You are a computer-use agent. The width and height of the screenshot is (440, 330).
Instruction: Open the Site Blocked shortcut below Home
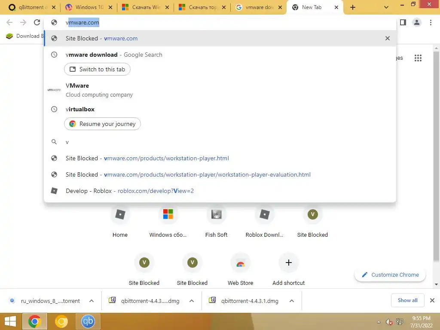click(144, 269)
